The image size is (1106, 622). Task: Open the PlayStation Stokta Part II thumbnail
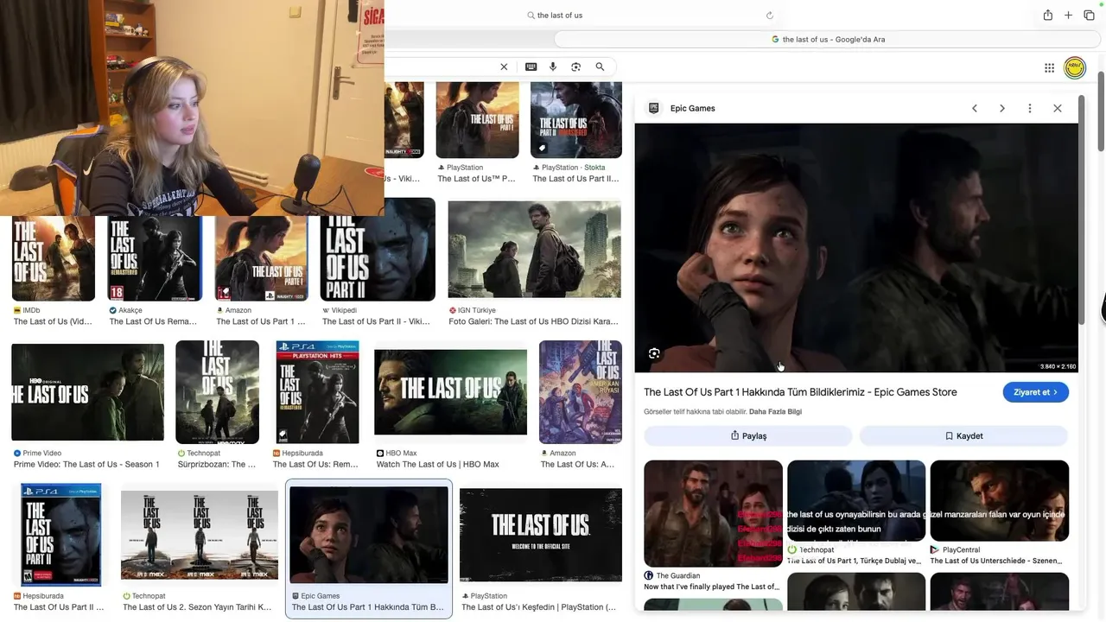pyautogui.click(x=575, y=120)
